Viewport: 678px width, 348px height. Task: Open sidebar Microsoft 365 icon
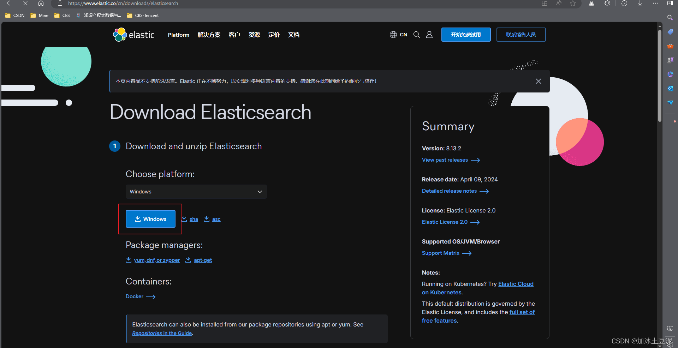coord(670,74)
